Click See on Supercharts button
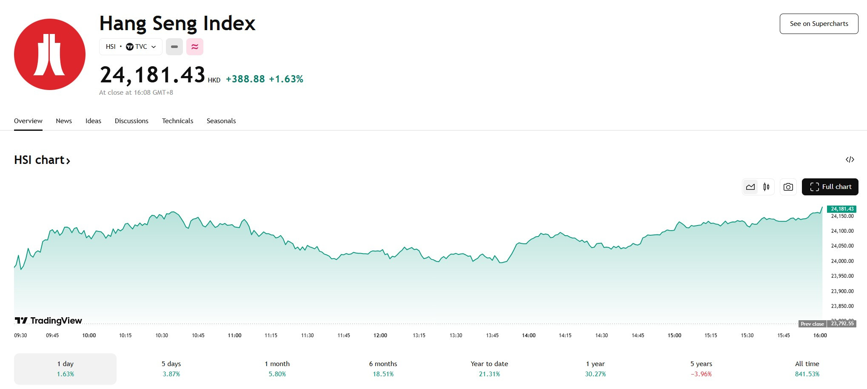The width and height of the screenshot is (867, 389). [x=819, y=24]
